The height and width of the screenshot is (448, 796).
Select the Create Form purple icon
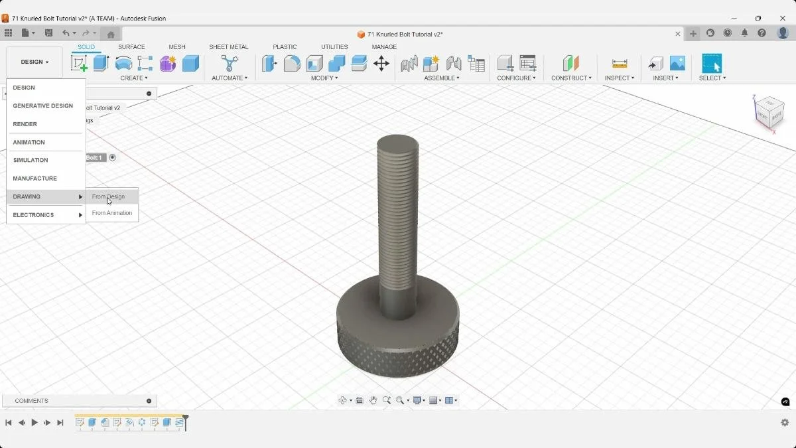point(168,64)
